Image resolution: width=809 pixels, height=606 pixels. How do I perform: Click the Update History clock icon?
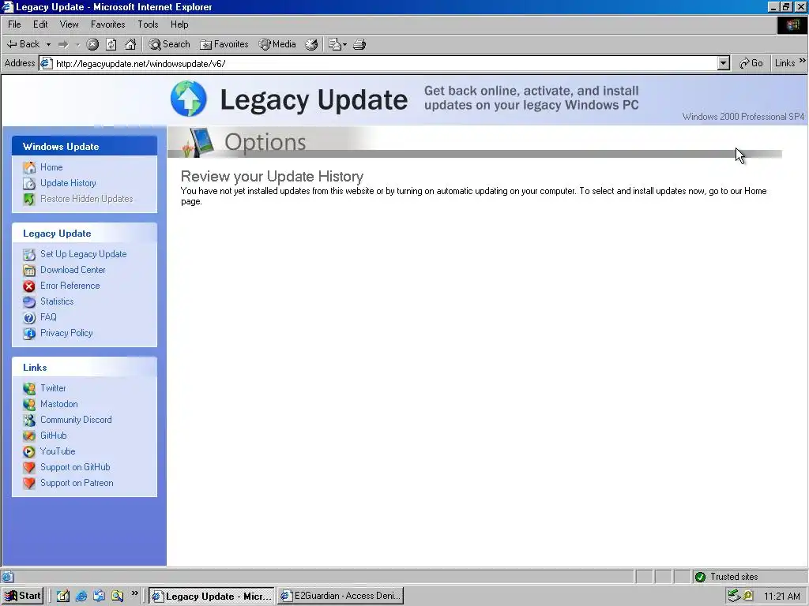(29, 183)
